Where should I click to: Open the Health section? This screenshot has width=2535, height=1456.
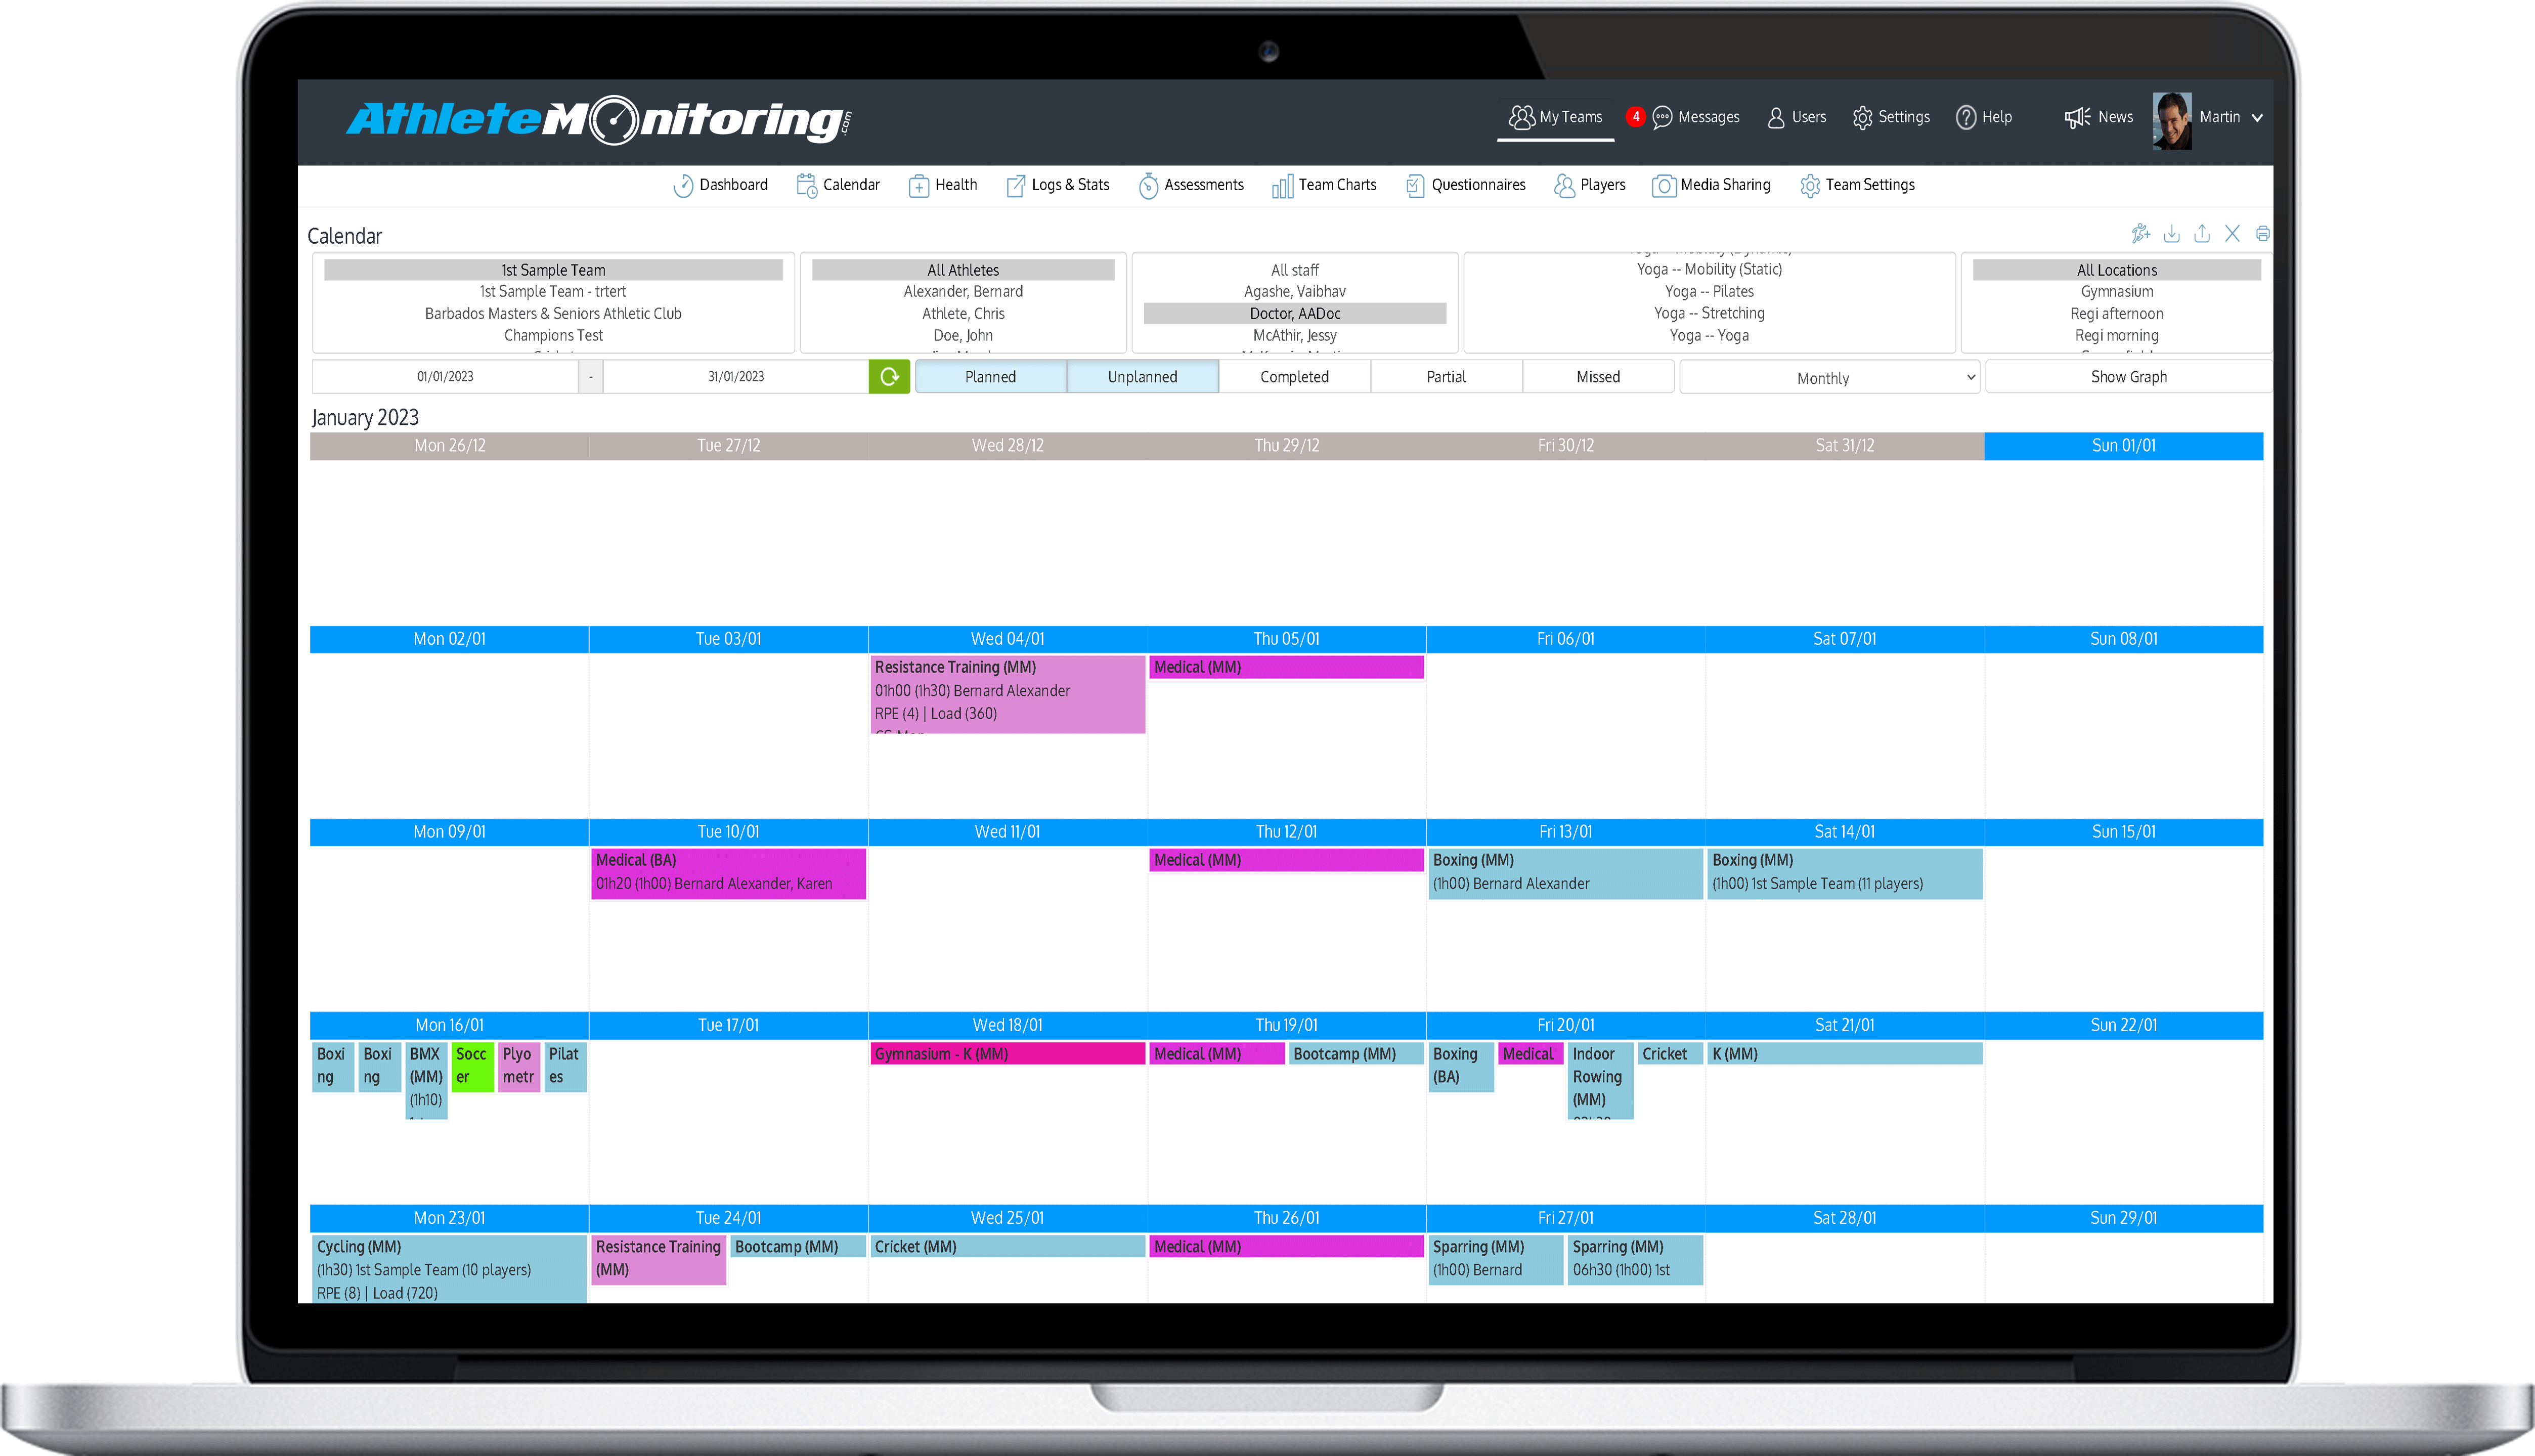point(943,185)
